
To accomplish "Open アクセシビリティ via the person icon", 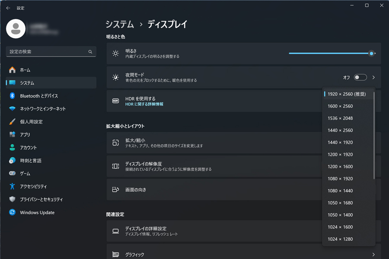I will tap(12, 186).
